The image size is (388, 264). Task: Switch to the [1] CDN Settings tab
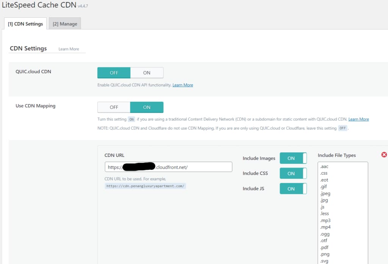[x=25, y=24]
